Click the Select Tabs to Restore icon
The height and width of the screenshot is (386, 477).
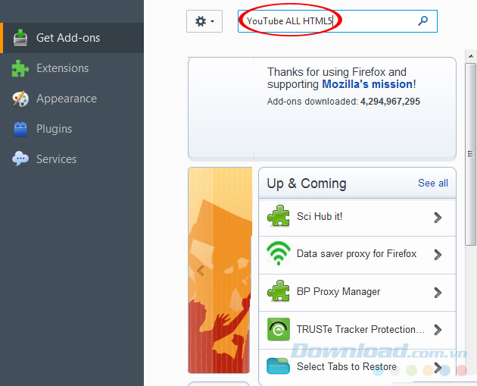(x=279, y=367)
